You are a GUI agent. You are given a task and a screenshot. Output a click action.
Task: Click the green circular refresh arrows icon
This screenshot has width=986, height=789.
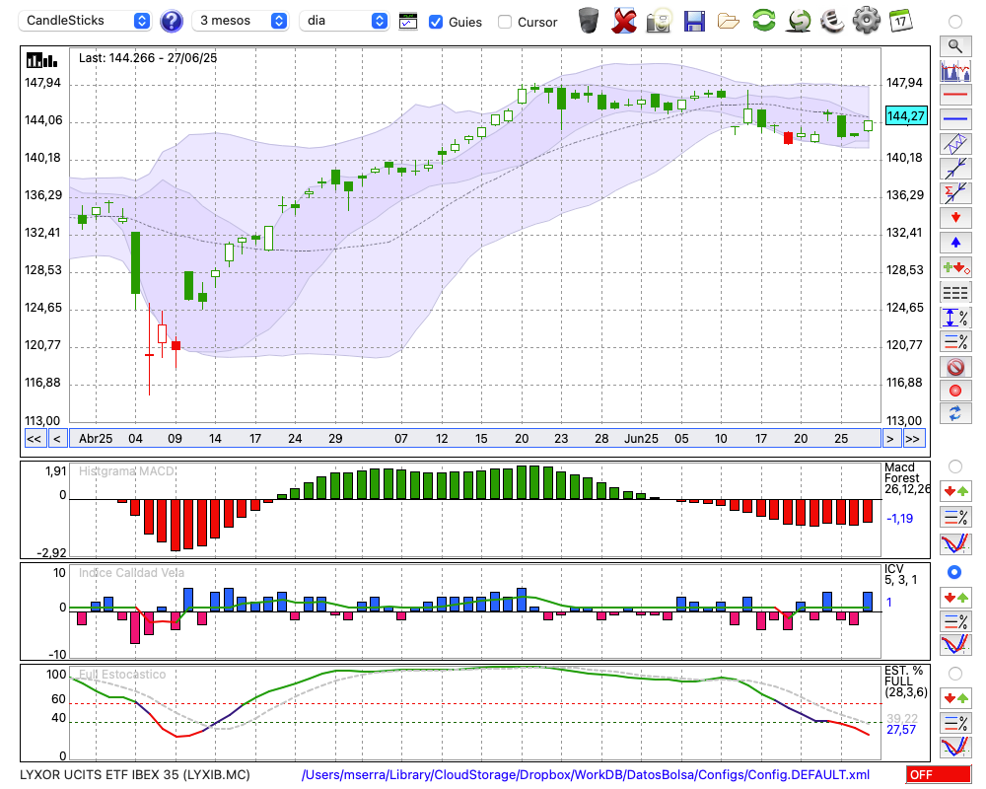point(763,20)
